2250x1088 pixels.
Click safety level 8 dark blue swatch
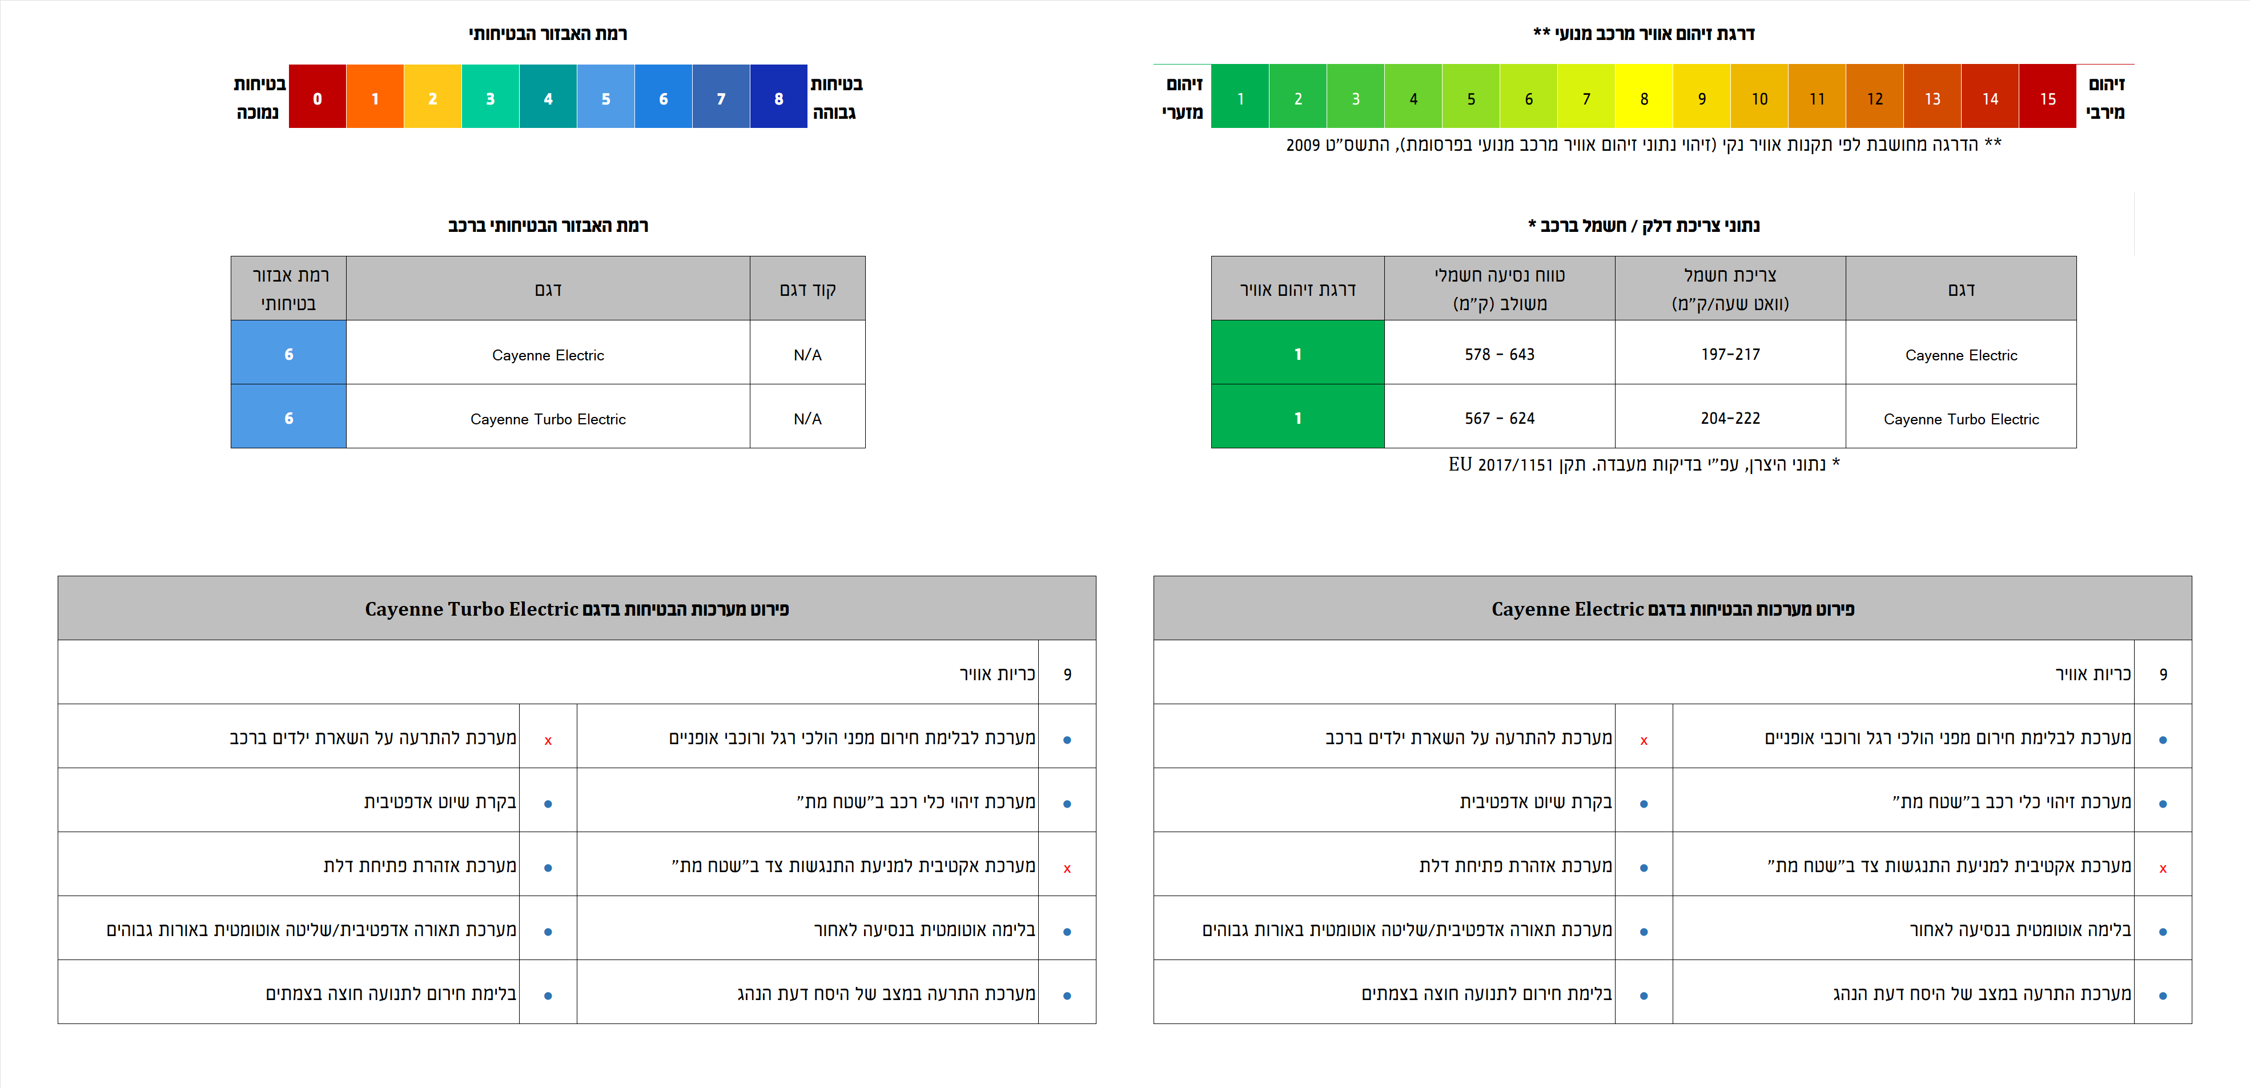778,97
